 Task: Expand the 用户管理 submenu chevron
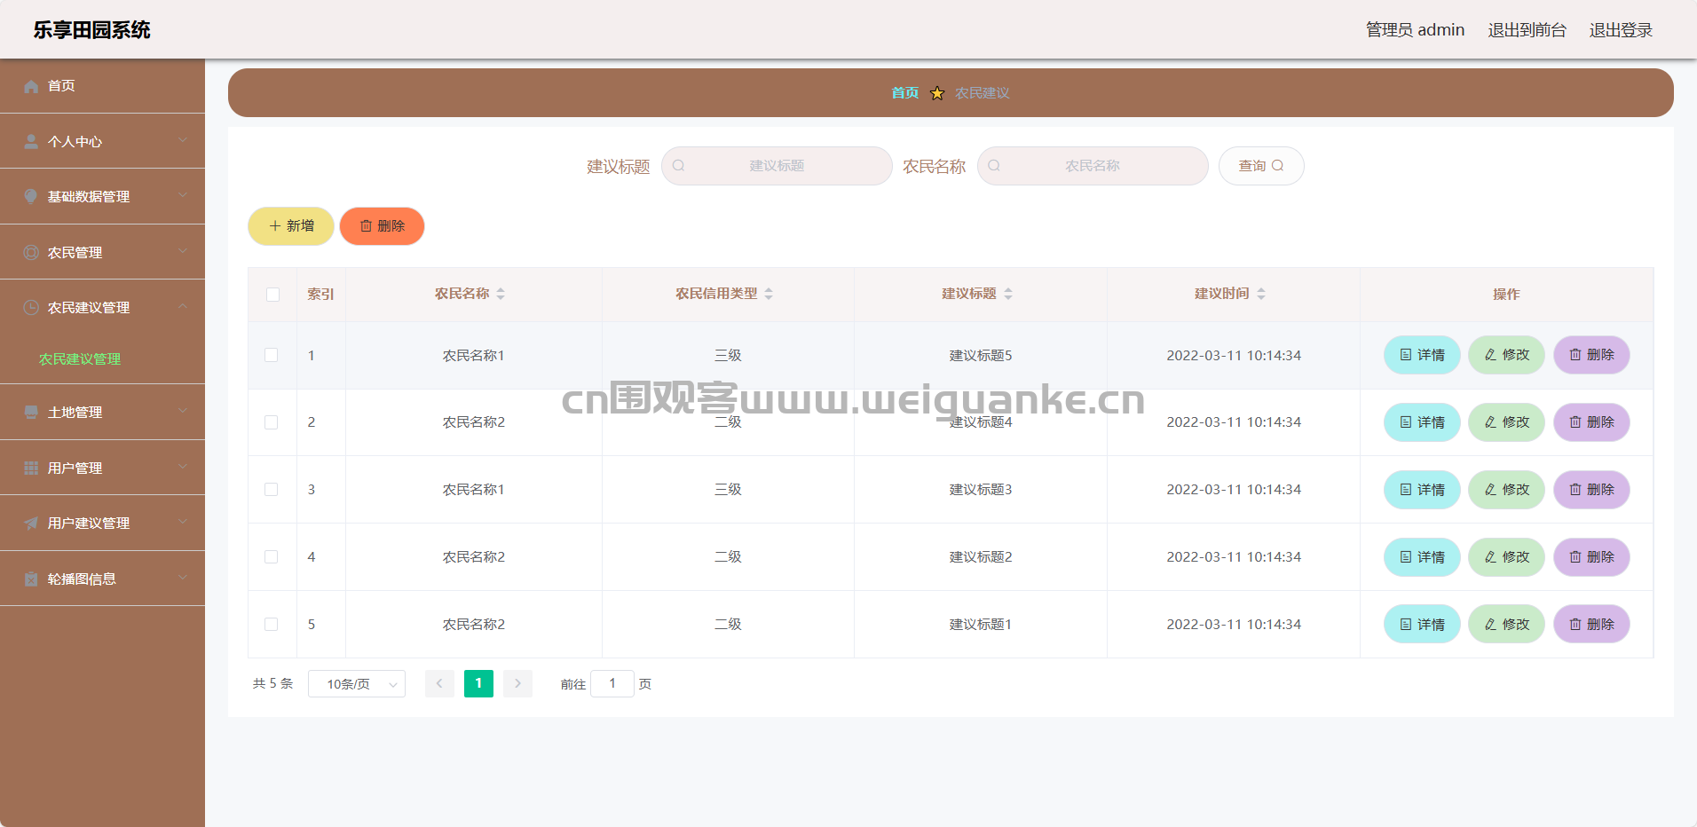pos(183,467)
